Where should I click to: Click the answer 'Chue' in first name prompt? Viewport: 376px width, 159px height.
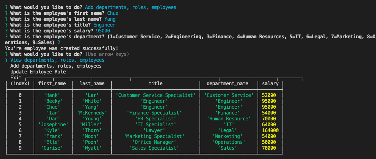(x=113, y=13)
